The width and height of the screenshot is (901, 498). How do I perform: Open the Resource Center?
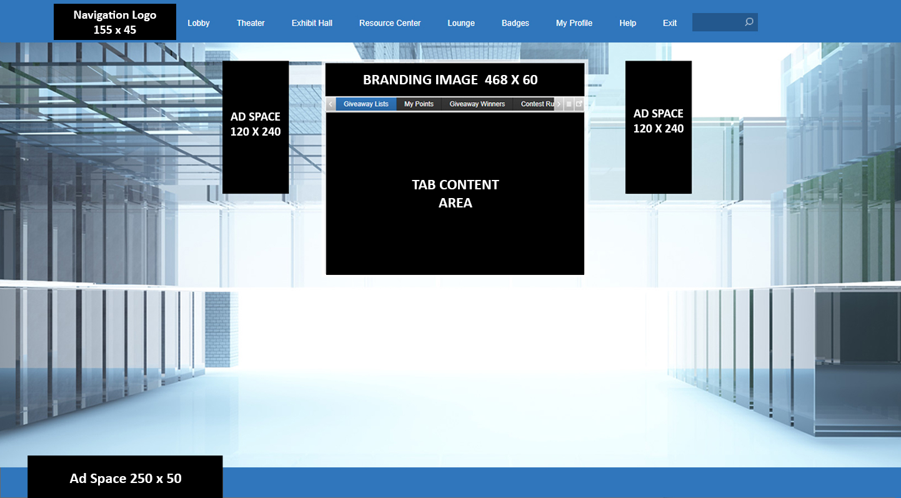[x=390, y=23]
